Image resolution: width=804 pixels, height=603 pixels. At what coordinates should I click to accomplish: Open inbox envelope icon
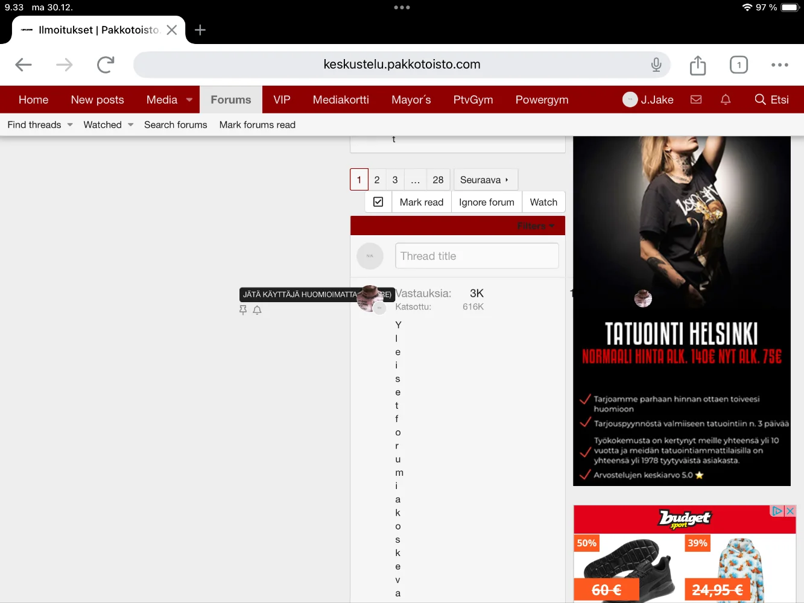pos(696,99)
